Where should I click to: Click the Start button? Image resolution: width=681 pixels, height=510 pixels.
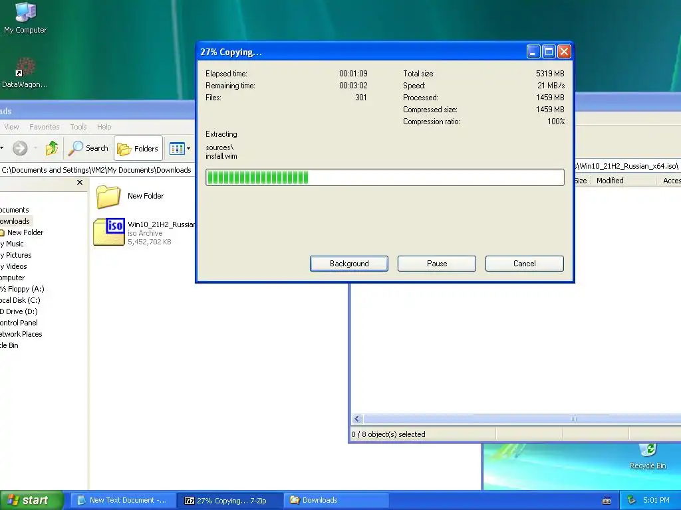click(x=31, y=501)
